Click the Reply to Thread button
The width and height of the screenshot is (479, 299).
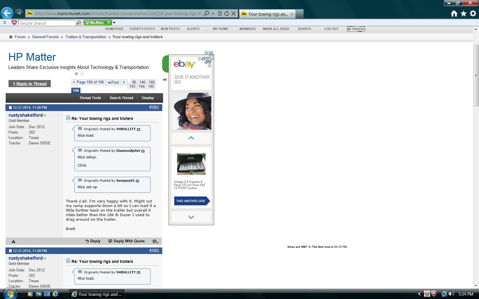point(30,84)
